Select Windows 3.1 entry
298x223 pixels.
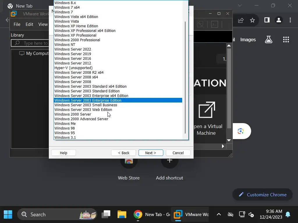coord(118,137)
